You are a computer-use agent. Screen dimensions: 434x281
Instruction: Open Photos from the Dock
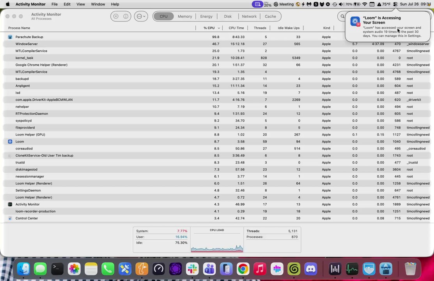click(74, 269)
